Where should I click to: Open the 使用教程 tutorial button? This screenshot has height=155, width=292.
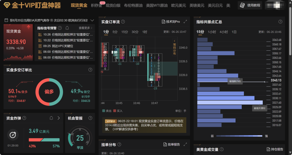tap(250, 5)
